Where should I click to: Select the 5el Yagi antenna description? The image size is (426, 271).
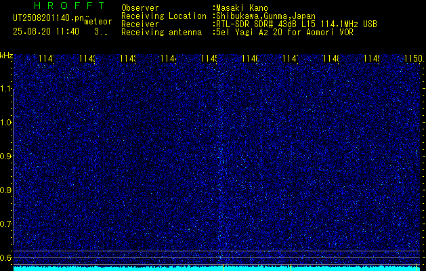[x=283, y=33]
